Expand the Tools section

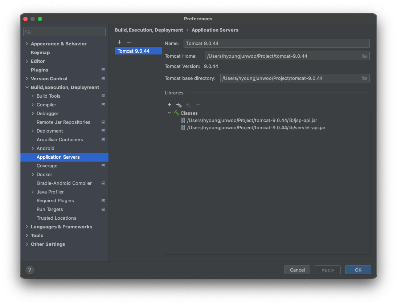click(27, 236)
